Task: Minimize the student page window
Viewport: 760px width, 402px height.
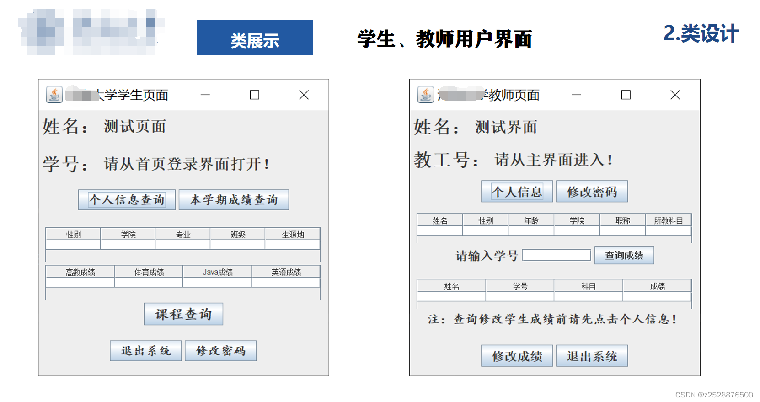Action: click(205, 95)
